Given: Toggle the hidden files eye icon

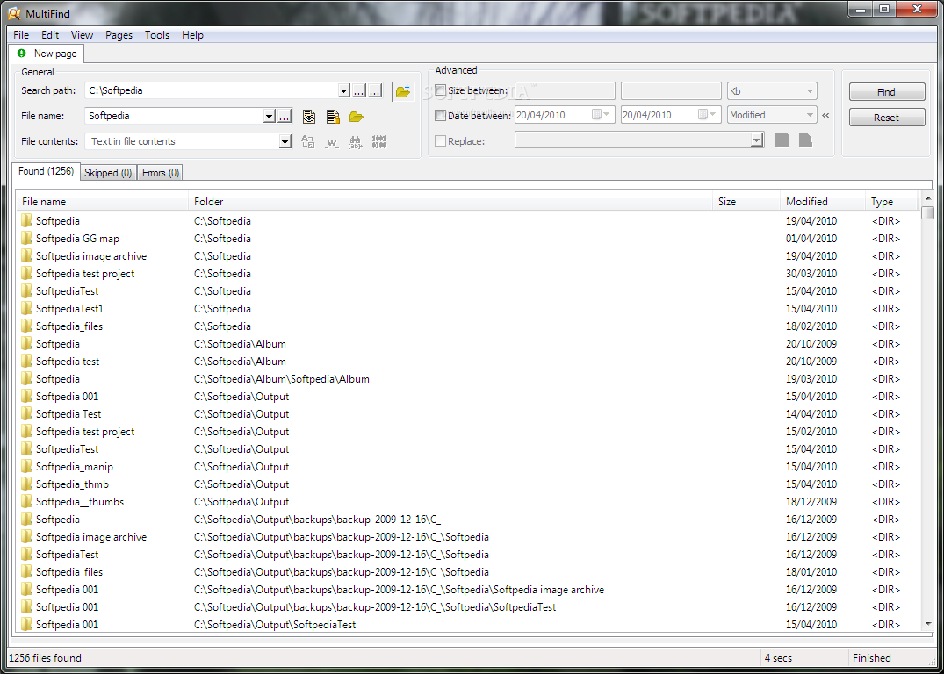Looking at the screenshot, I should point(309,117).
